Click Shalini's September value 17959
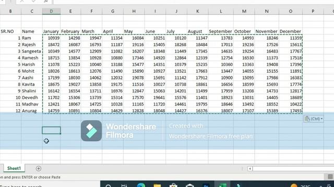 221,91
